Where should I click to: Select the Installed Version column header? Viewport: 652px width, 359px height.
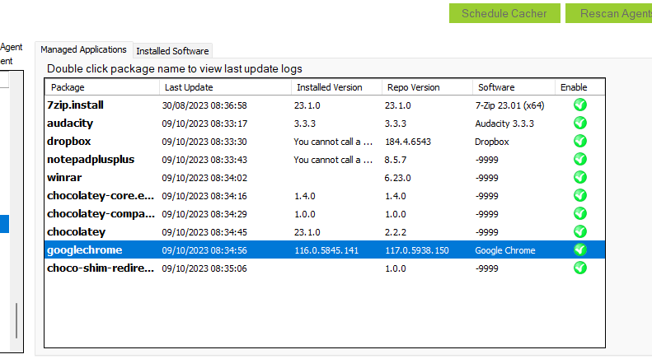[335, 87]
